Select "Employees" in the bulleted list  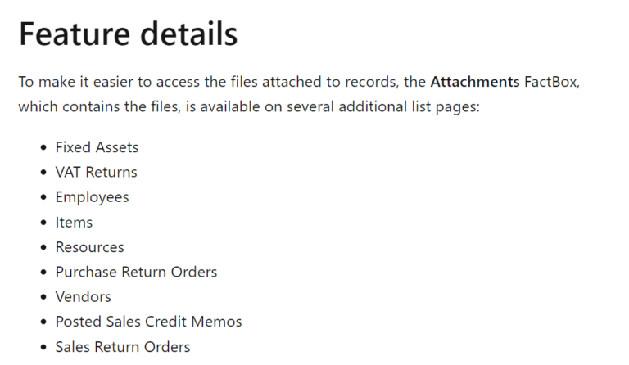pos(92,197)
